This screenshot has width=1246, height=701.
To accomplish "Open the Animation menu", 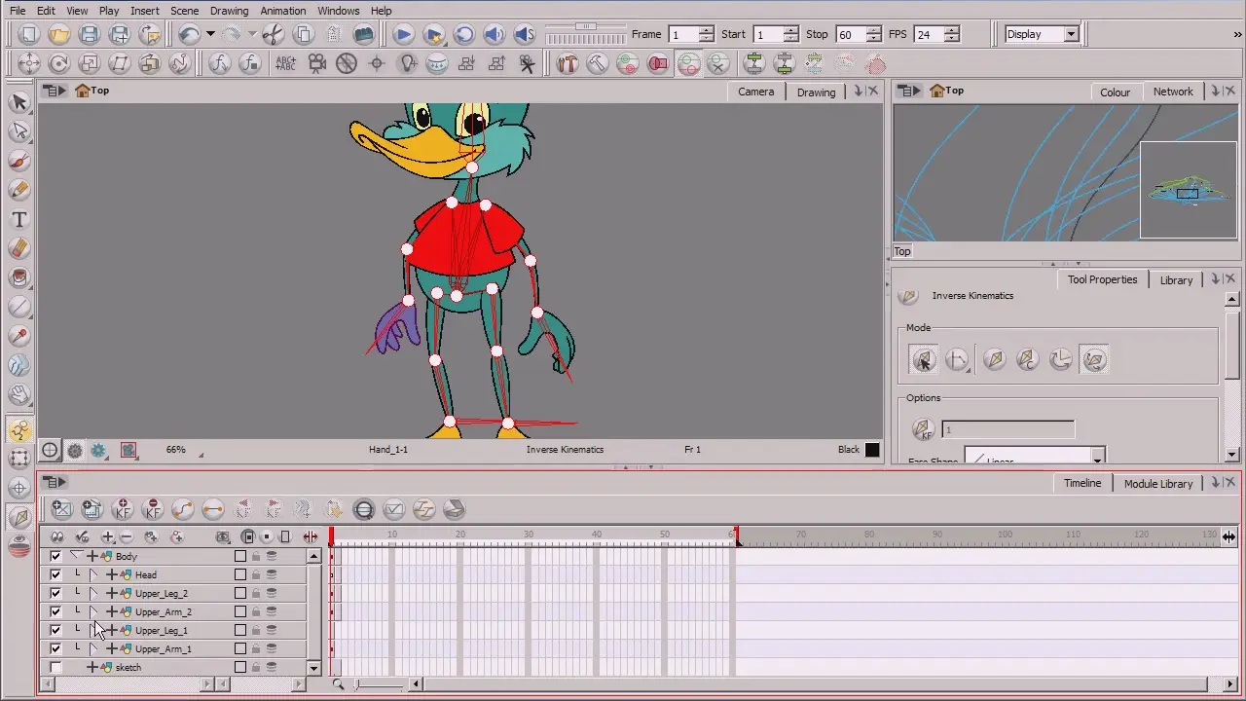I will (283, 11).
